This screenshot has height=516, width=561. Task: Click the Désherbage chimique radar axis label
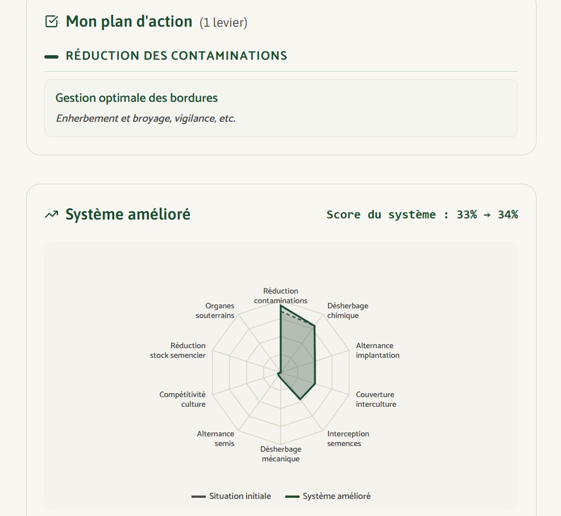point(348,311)
